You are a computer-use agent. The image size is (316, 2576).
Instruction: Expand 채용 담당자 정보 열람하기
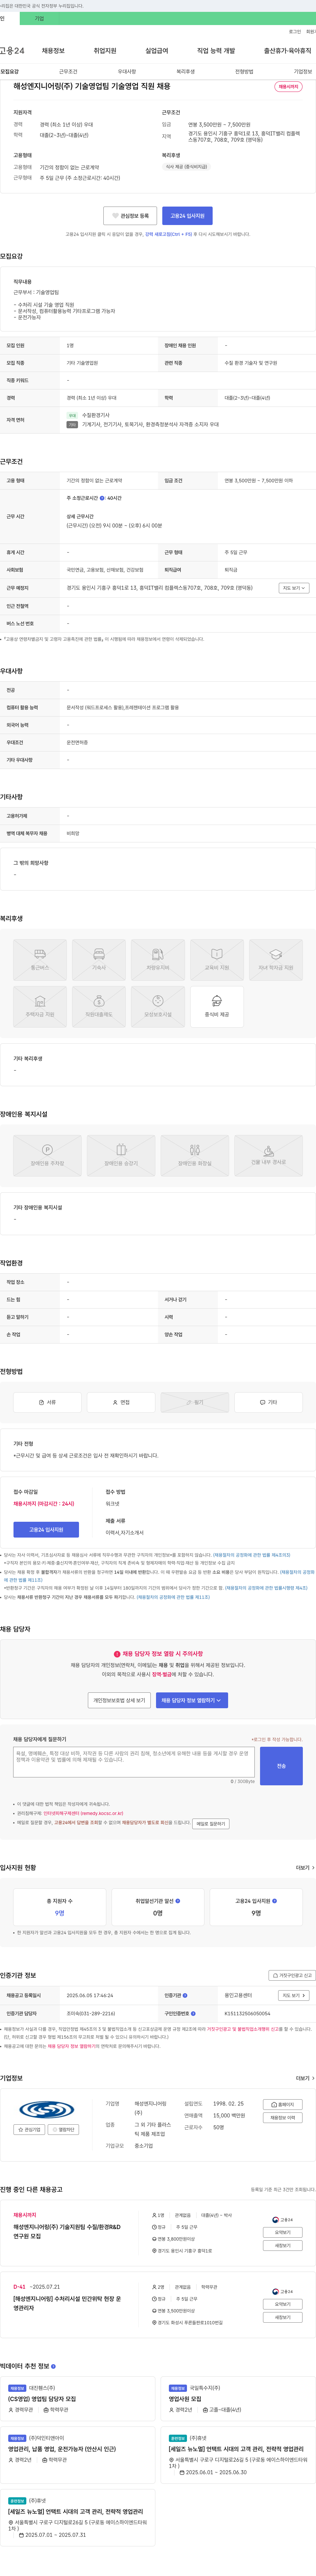tap(192, 1700)
